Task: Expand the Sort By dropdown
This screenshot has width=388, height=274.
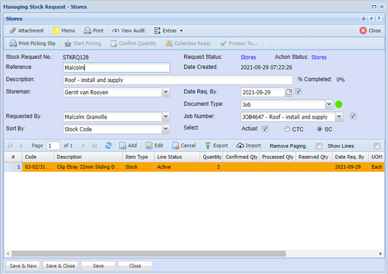Action: point(165,128)
